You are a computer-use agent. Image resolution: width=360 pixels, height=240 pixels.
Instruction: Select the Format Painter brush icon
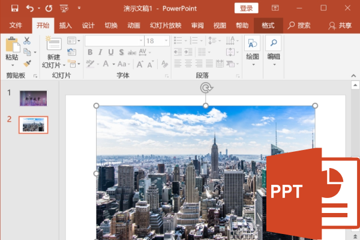[27, 64]
